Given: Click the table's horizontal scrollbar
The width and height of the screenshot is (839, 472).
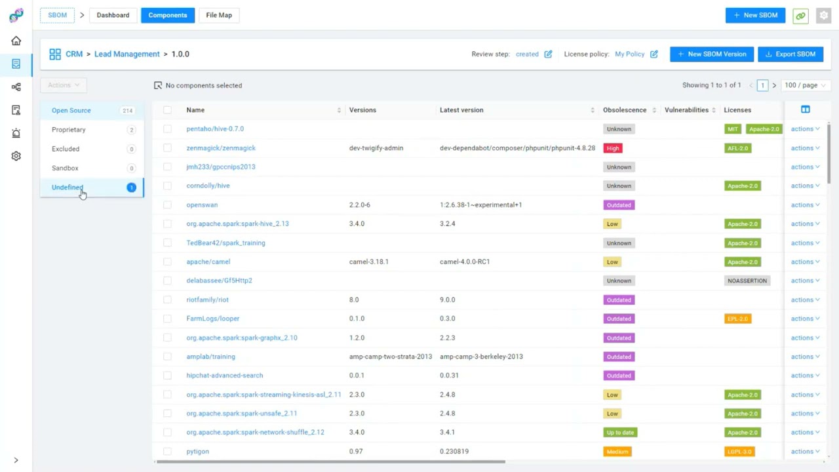Looking at the screenshot, I should [330, 462].
